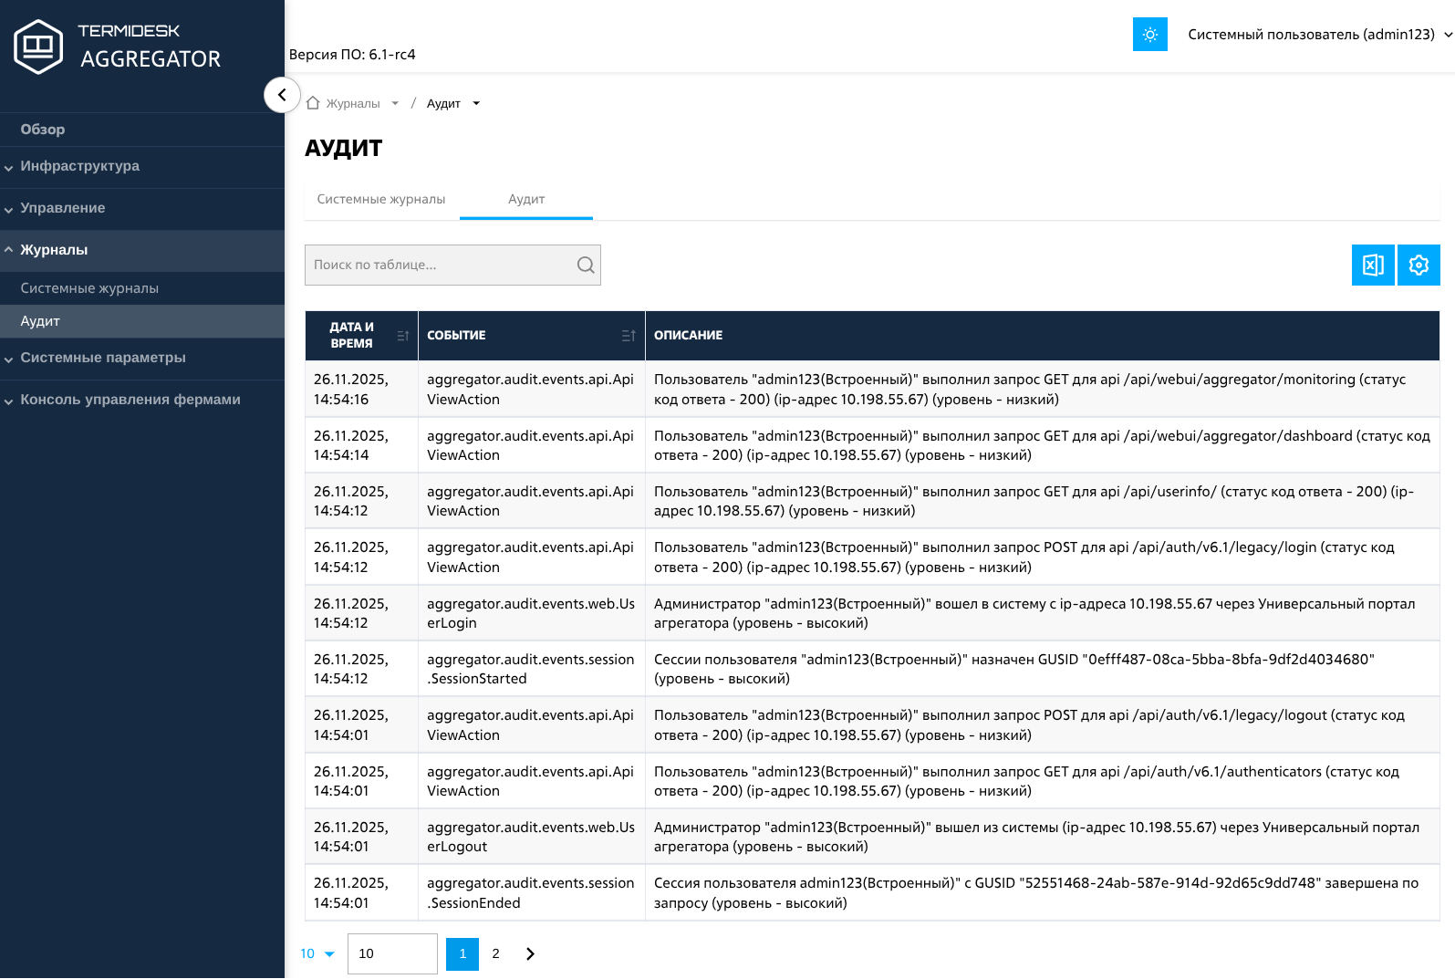Open the admin123 system user dropdown
Viewport: 1455px width, 979px height.
pos(1319,35)
